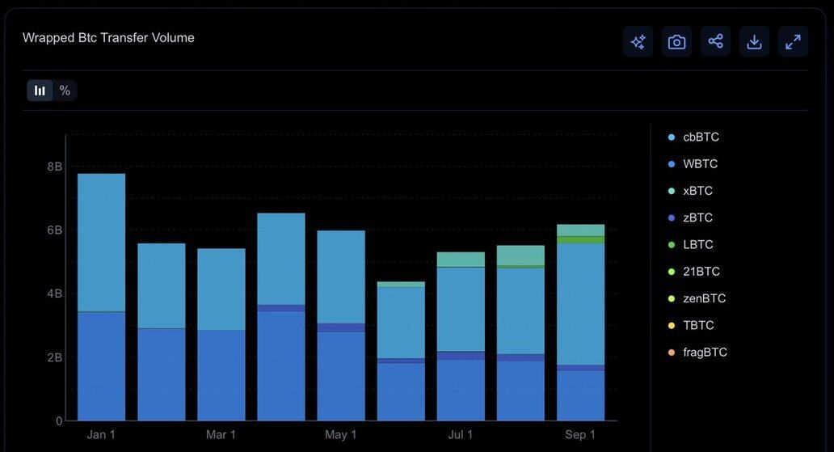Viewport: 834px width, 452px height.
Task: Click the Wrapped Btc Transfer Volume title
Action: click(x=108, y=38)
